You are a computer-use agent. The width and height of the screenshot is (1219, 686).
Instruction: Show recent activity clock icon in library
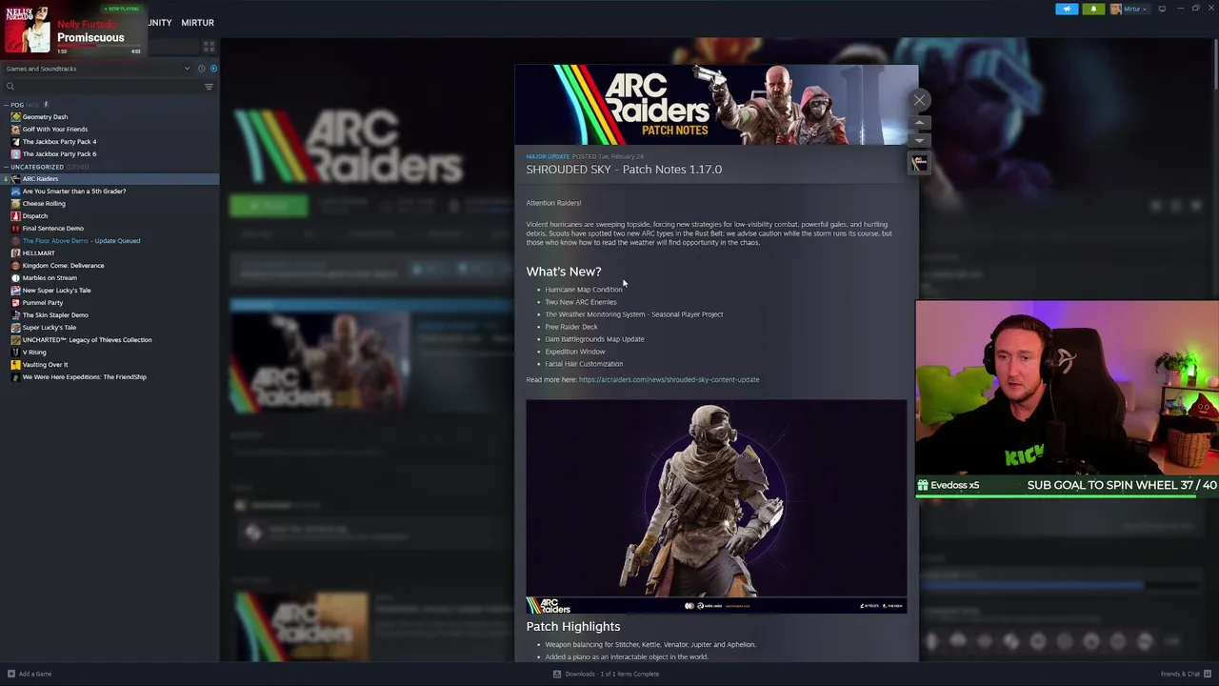(201, 69)
